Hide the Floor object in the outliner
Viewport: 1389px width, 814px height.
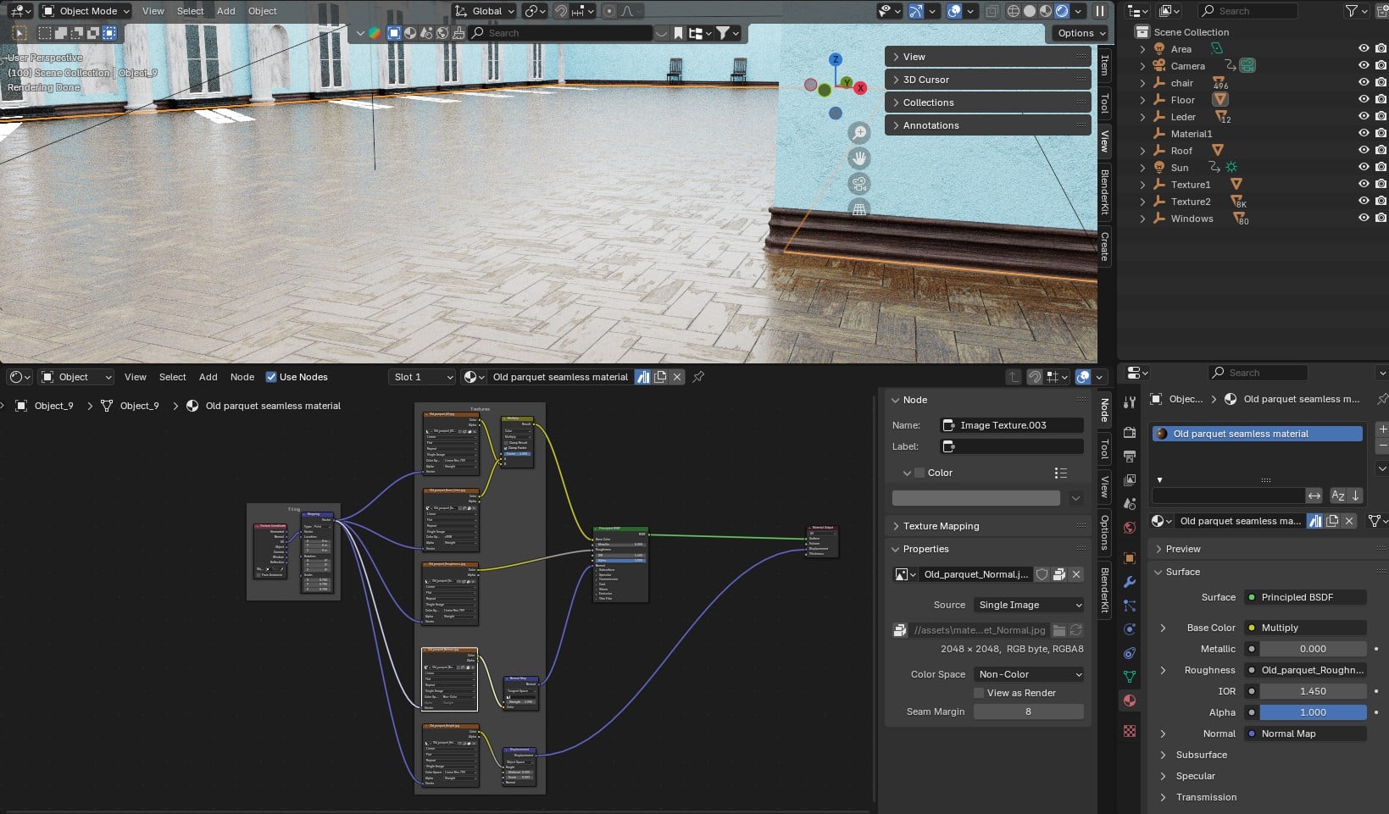pos(1364,99)
